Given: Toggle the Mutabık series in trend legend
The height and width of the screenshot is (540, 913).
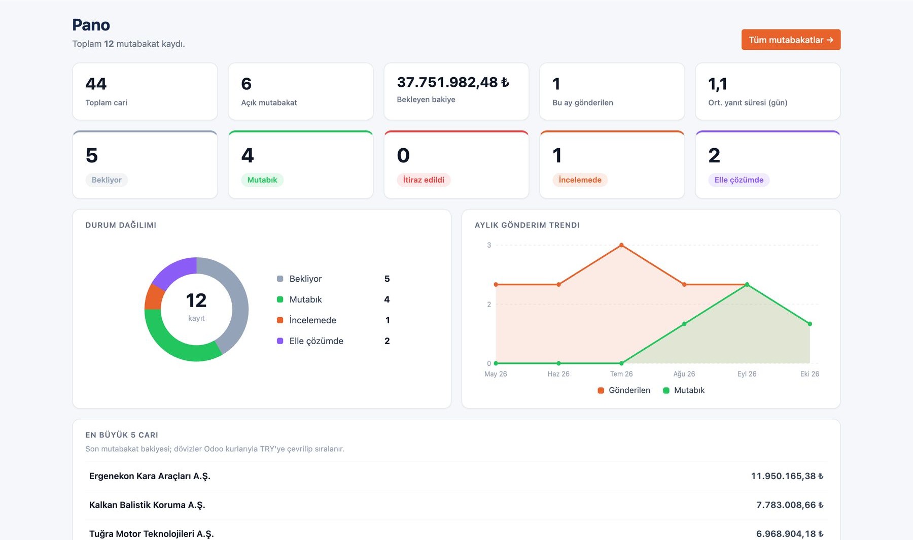Looking at the screenshot, I should (x=684, y=390).
